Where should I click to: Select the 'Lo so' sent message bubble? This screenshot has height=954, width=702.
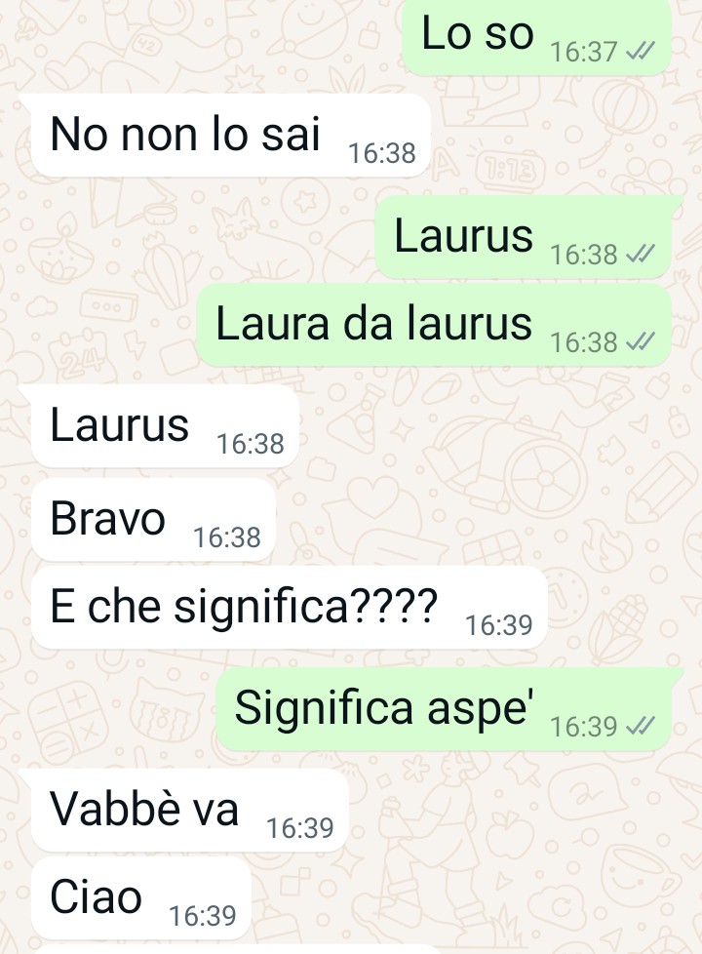536,36
